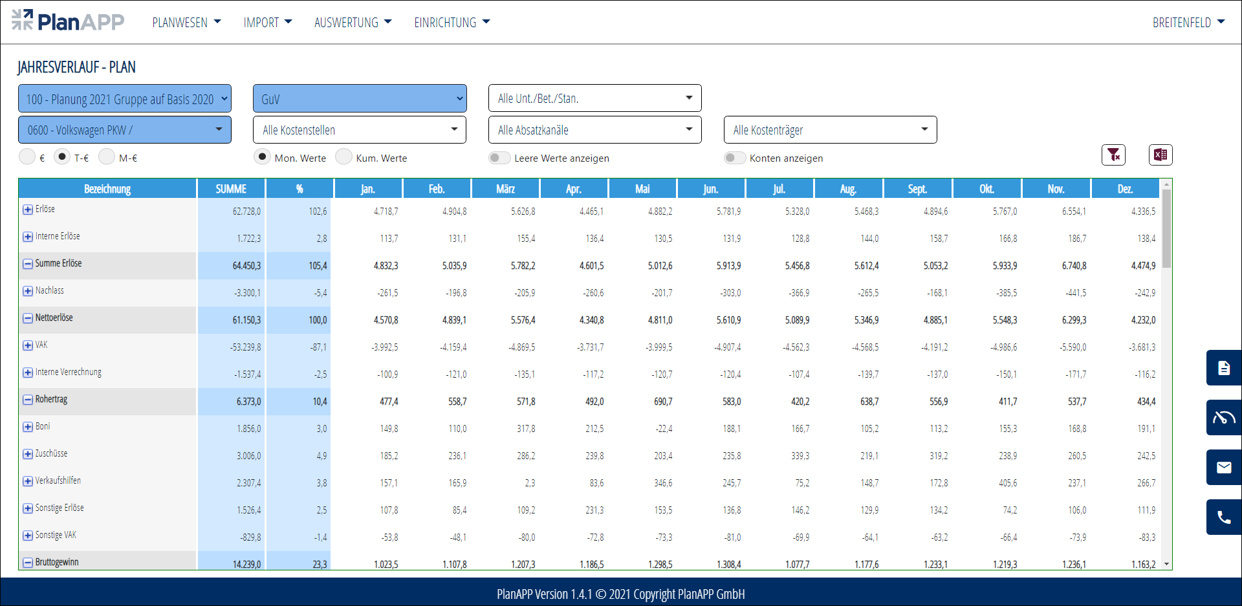Viewport: 1242px width, 606px height.
Task: Open the PLANWESEN menu
Action: 186,23
